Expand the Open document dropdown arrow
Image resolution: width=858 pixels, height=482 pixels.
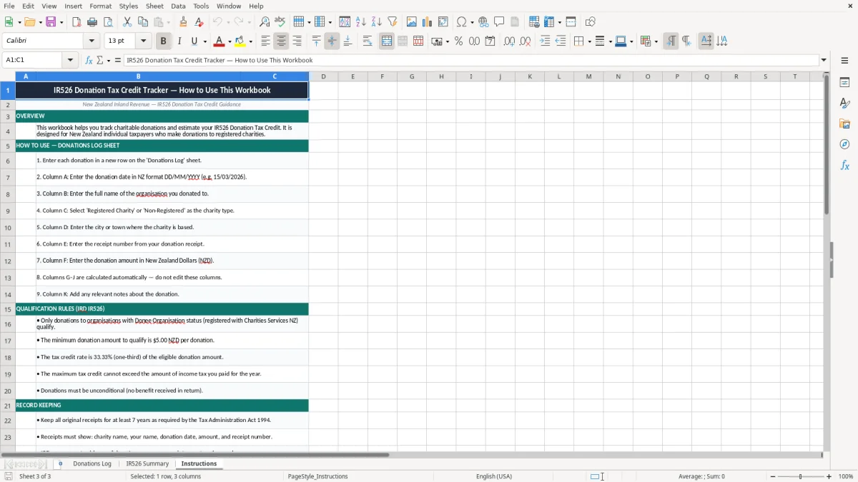40,22
